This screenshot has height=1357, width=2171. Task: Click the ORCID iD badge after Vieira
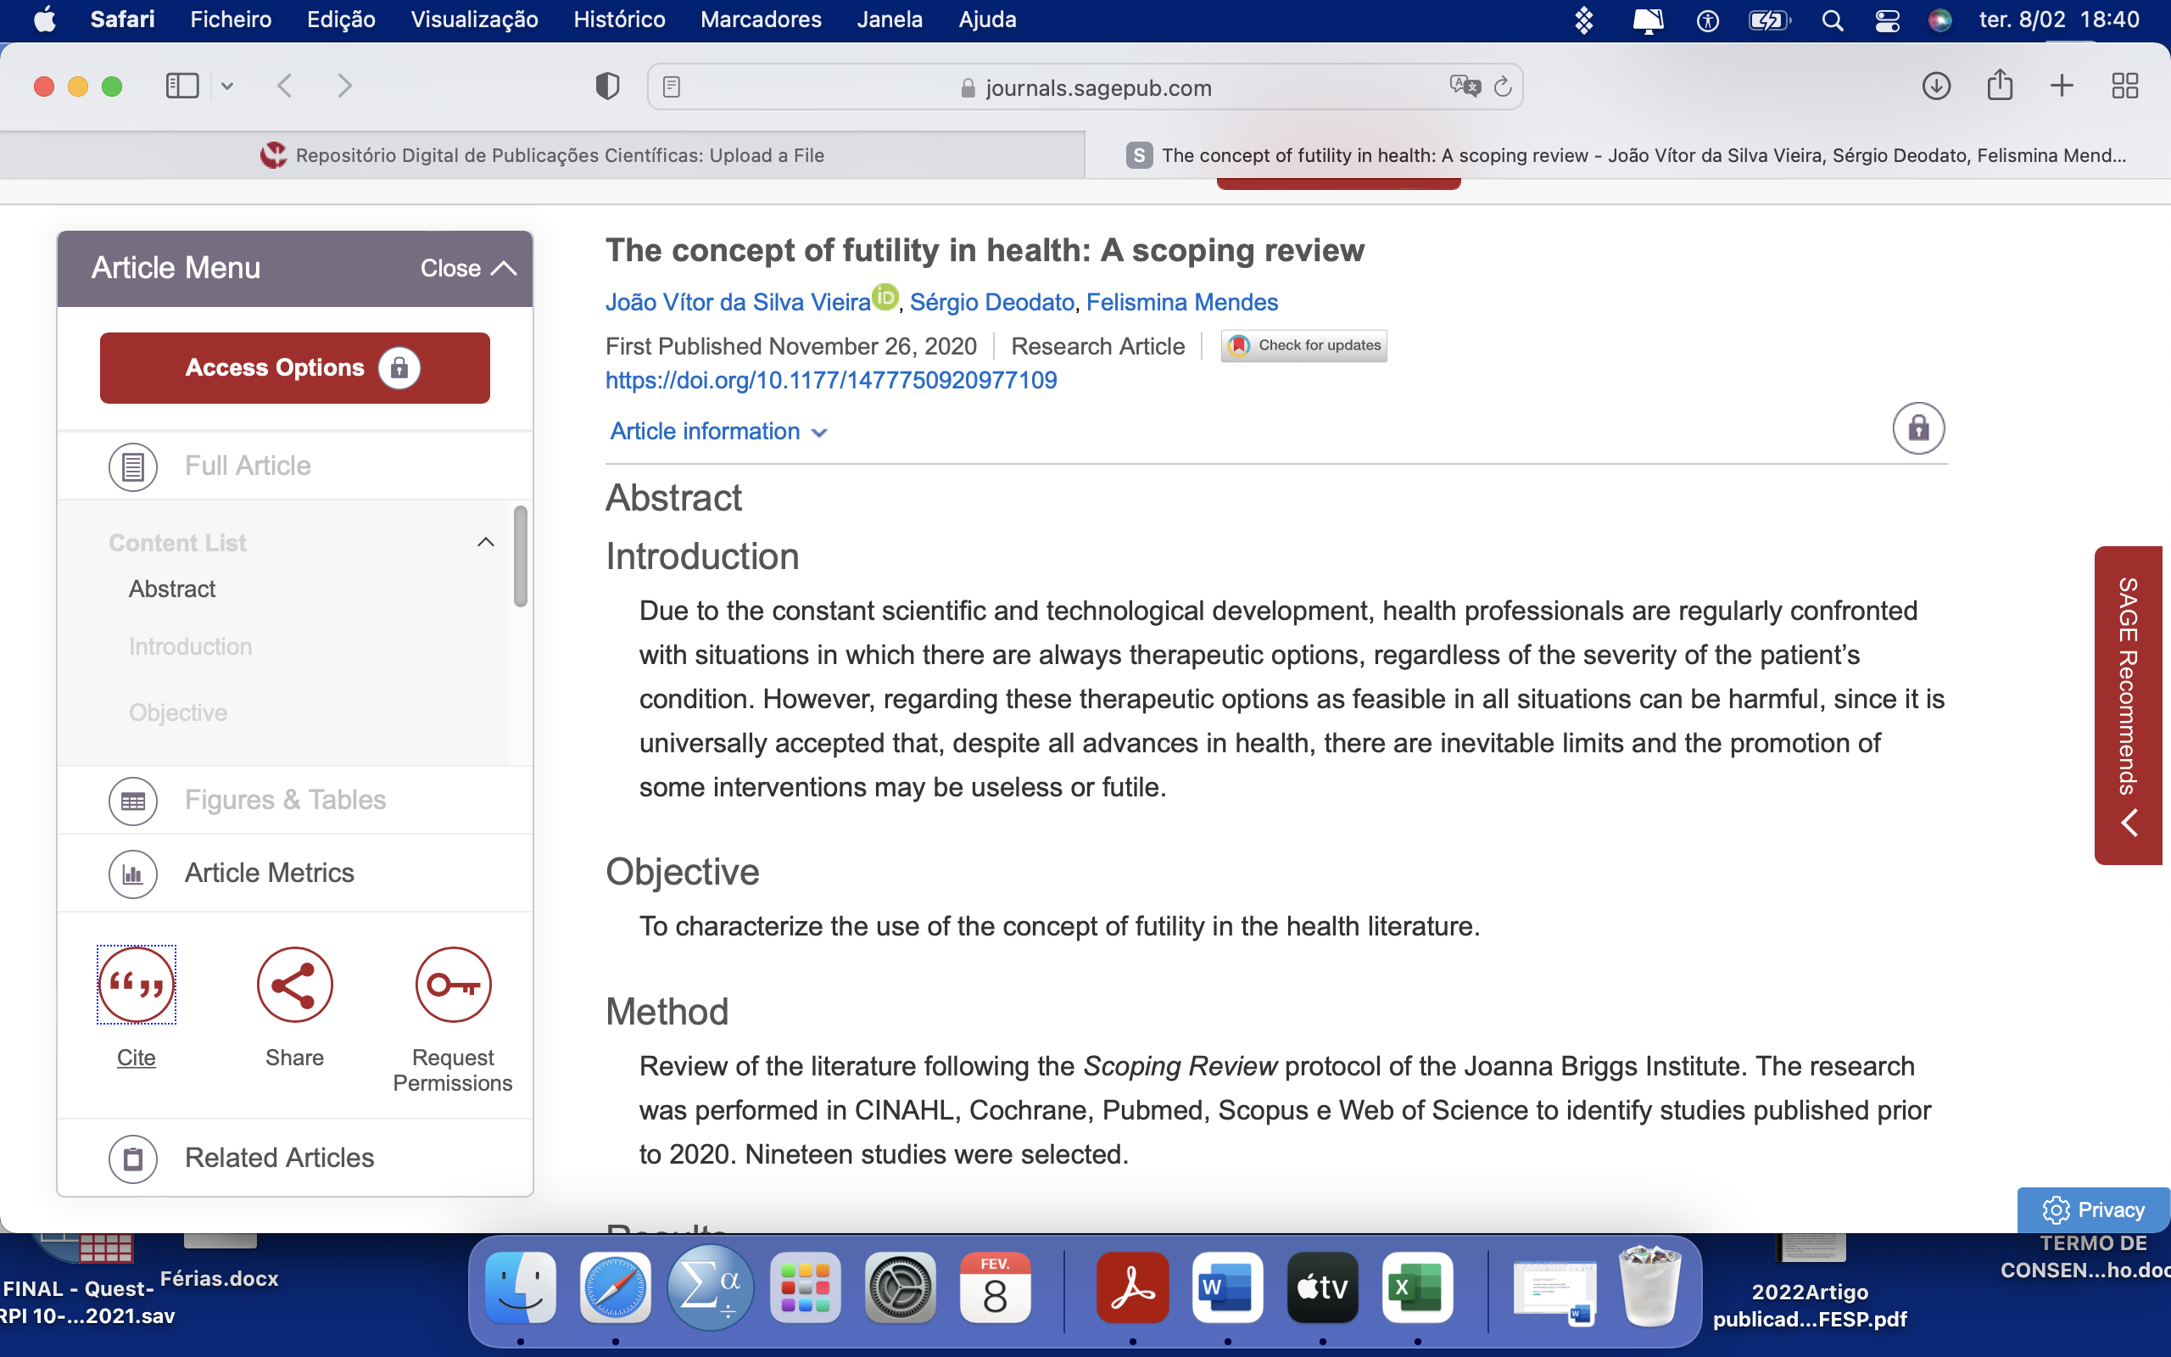click(x=885, y=297)
